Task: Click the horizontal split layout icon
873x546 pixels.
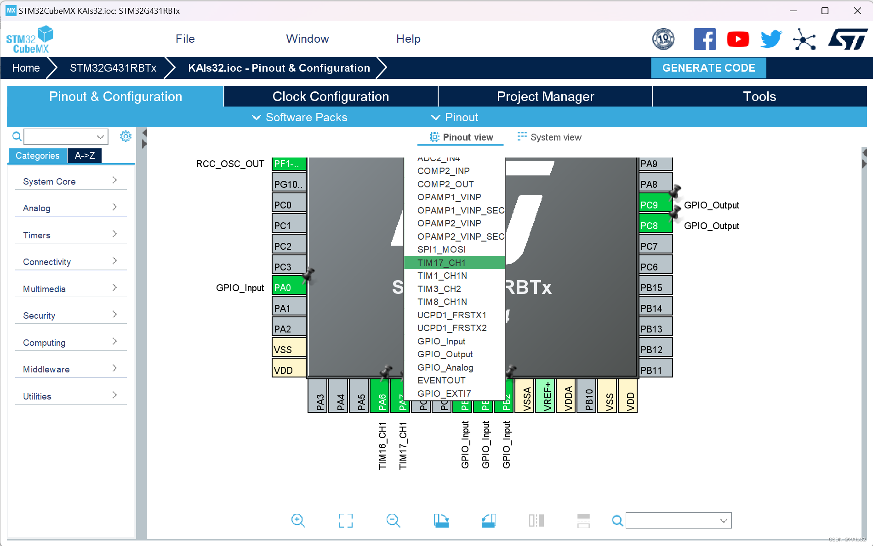Action: pos(583,520)
